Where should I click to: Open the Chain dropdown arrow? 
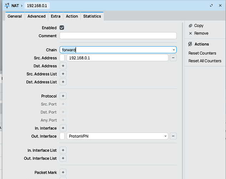(174, 50)
